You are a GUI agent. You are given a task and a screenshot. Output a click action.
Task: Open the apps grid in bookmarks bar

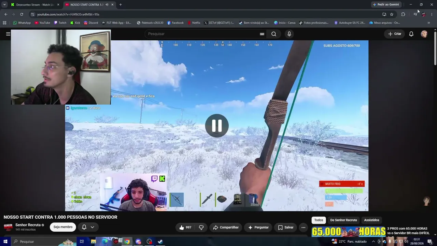click(x=4, y=23)
